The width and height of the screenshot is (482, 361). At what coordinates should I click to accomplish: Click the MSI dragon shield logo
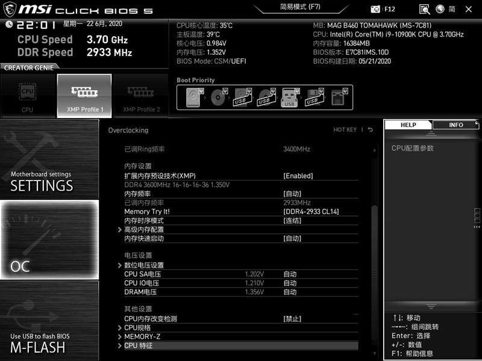click(x=9, y=9)
